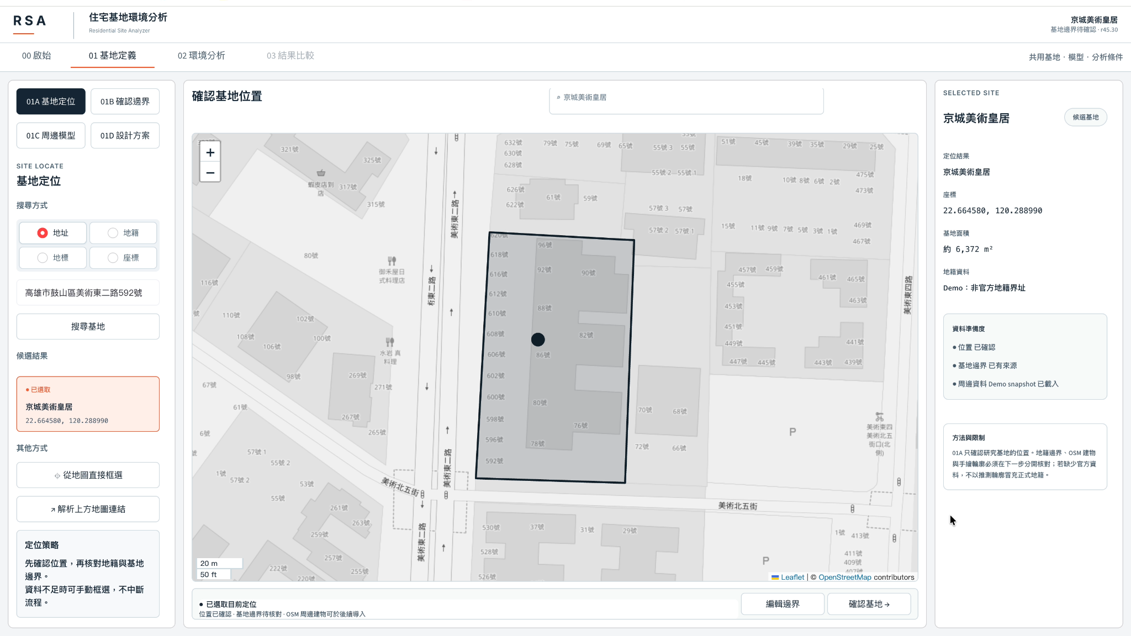Open the 00 啟始 tab

[x=36, y=55]
